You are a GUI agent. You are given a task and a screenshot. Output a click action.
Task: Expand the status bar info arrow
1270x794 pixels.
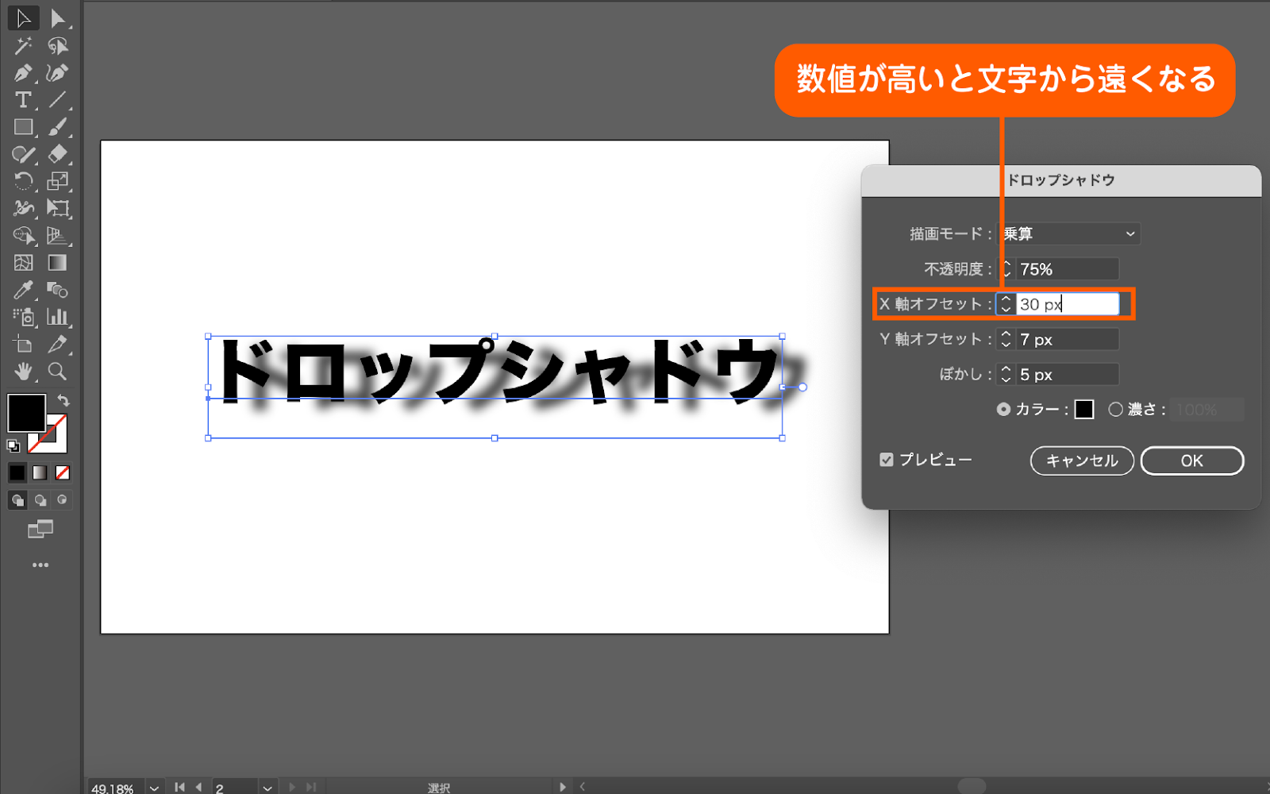tap(563, 787)
